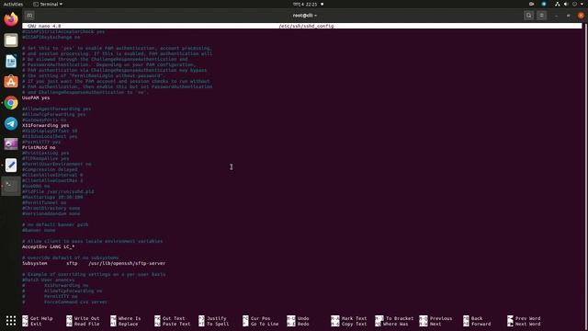This screenshot has height=331, width=588.
Task: Click the To Bracket shortcut label
Action: [400, 318]
